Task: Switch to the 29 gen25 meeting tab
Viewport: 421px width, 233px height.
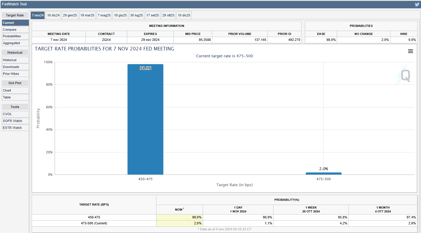Action: click(70, 15)
